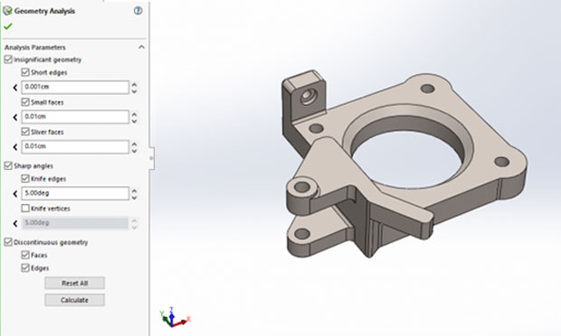Click the less-than icon beside Short edges field
Image resolution: width=561 pixels, height=336 pixels.
(x=15, y=88)
